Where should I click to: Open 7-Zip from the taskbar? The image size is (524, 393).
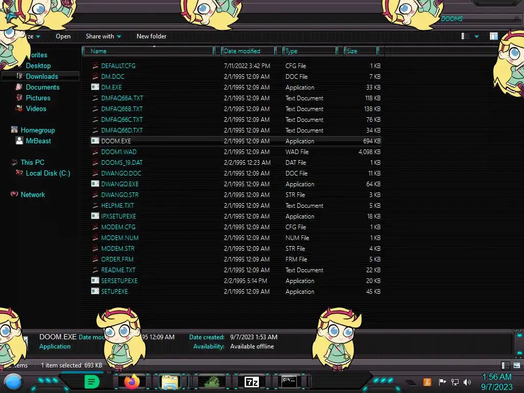pos(252,382)
